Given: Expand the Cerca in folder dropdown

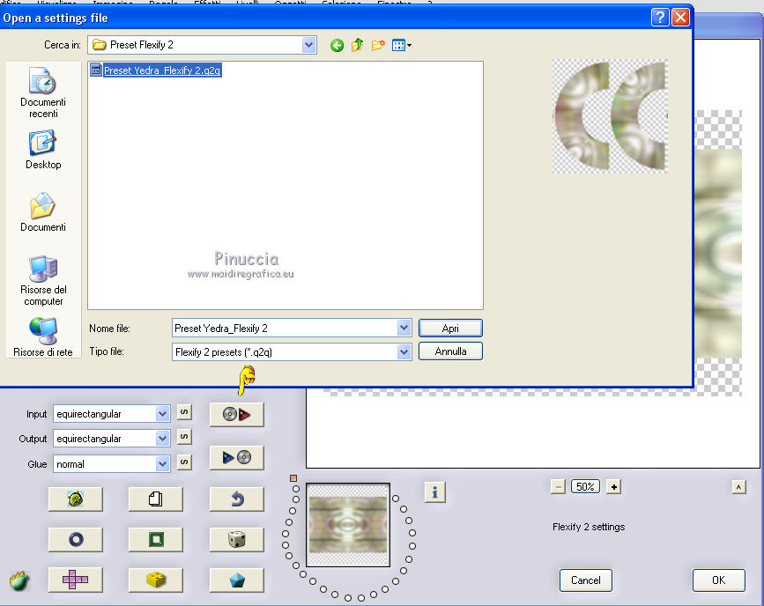Looking at the screenshot, I should click(x=308, y=45).
